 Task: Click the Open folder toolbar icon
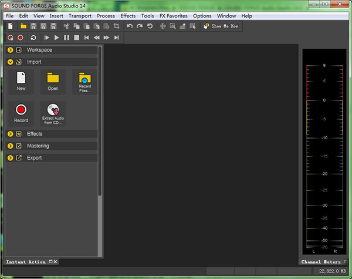coord(23,26)
